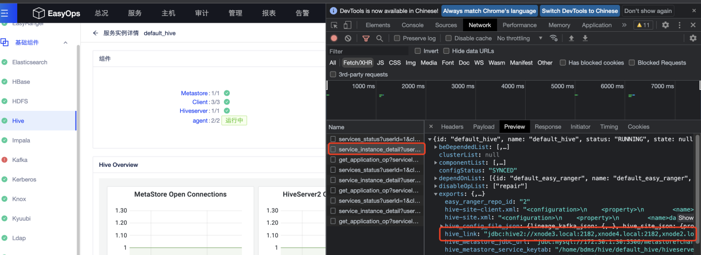Show more DevTools tabs chevron
This screenshot has width=701, height=255.
coord(624,25)
